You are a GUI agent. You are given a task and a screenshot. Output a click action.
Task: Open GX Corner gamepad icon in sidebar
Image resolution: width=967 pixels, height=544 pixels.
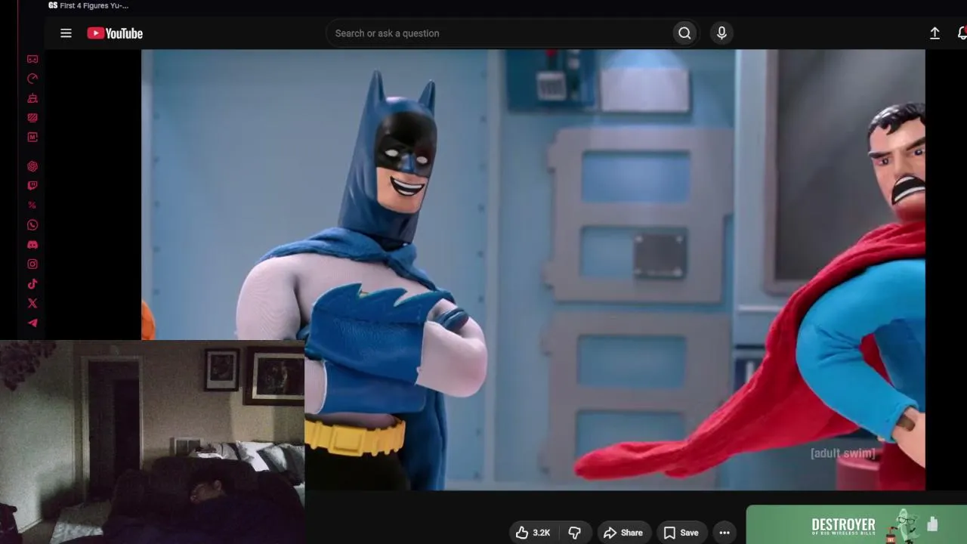32,59
